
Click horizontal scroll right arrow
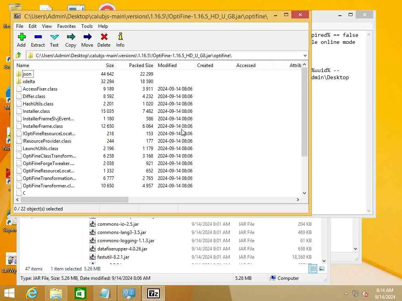click(298, 200)
